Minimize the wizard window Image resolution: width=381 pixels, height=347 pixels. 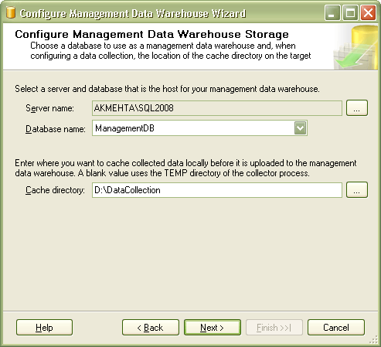pyautogui.click(x=332, y=13)
